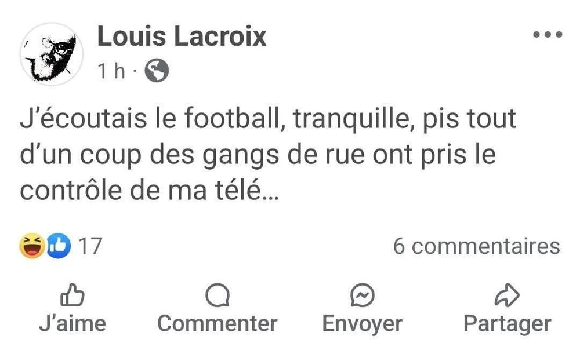
Task: Click the Messenger icon above Envoyer
Action: 362,295
